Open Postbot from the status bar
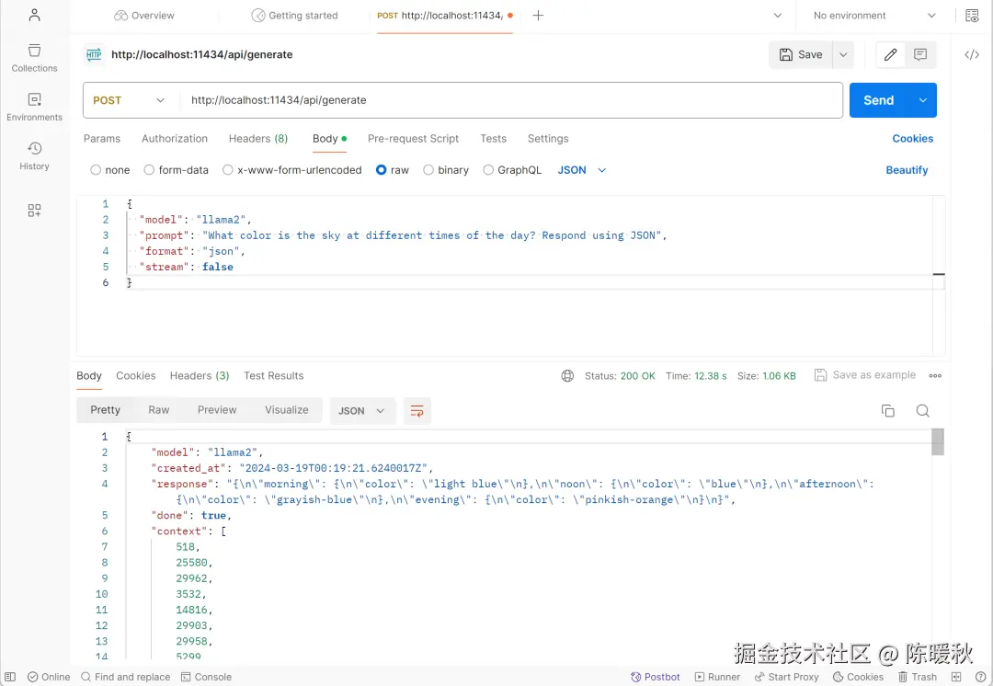The height and width of the screenshot is (686, 993). click(655, 677)
